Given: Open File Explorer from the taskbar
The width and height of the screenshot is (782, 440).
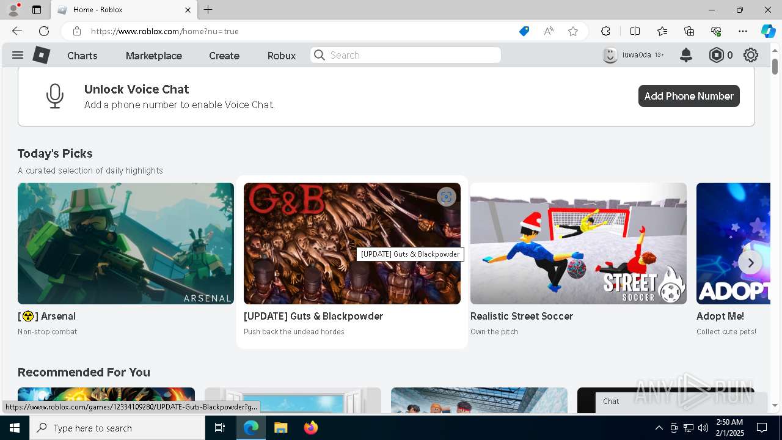Looking at the screenshot, I should (280, 428).
